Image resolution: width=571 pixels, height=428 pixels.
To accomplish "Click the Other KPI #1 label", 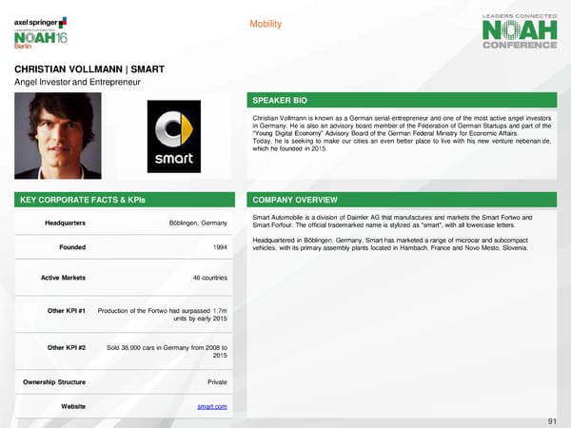I will (x=67, y=311).
